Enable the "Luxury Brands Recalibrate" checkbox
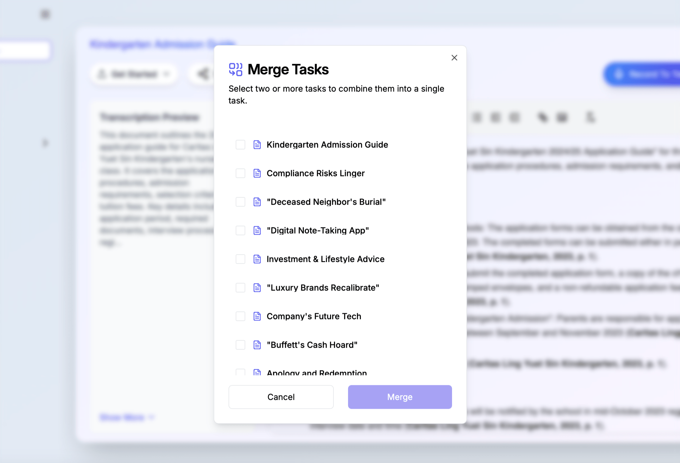Screen dimensions: 680x463 pyautogui.click(x=240, y=288)
